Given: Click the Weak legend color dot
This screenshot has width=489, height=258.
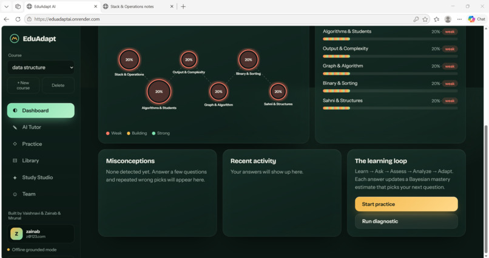Looking at the screenshot, I should point(107,133).
